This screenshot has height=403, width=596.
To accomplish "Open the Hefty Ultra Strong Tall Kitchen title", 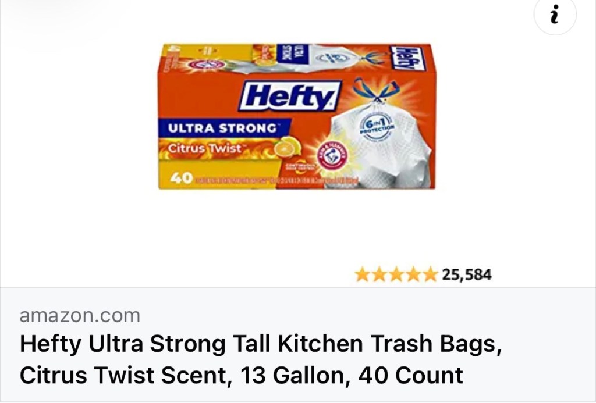I will [x=261, y=344].
